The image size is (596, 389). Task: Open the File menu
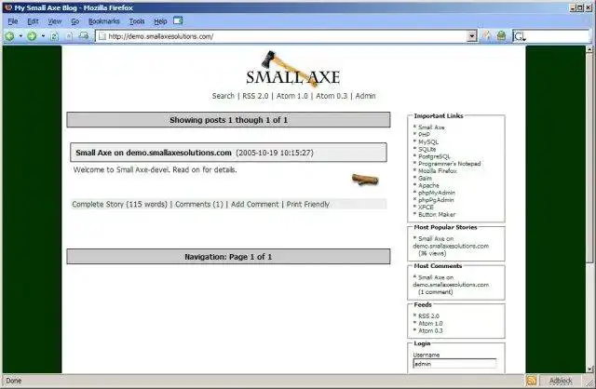coord(12,21)
